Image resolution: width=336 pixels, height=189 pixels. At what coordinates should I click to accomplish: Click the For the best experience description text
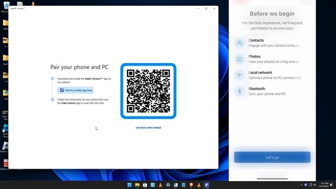point(272,26)
